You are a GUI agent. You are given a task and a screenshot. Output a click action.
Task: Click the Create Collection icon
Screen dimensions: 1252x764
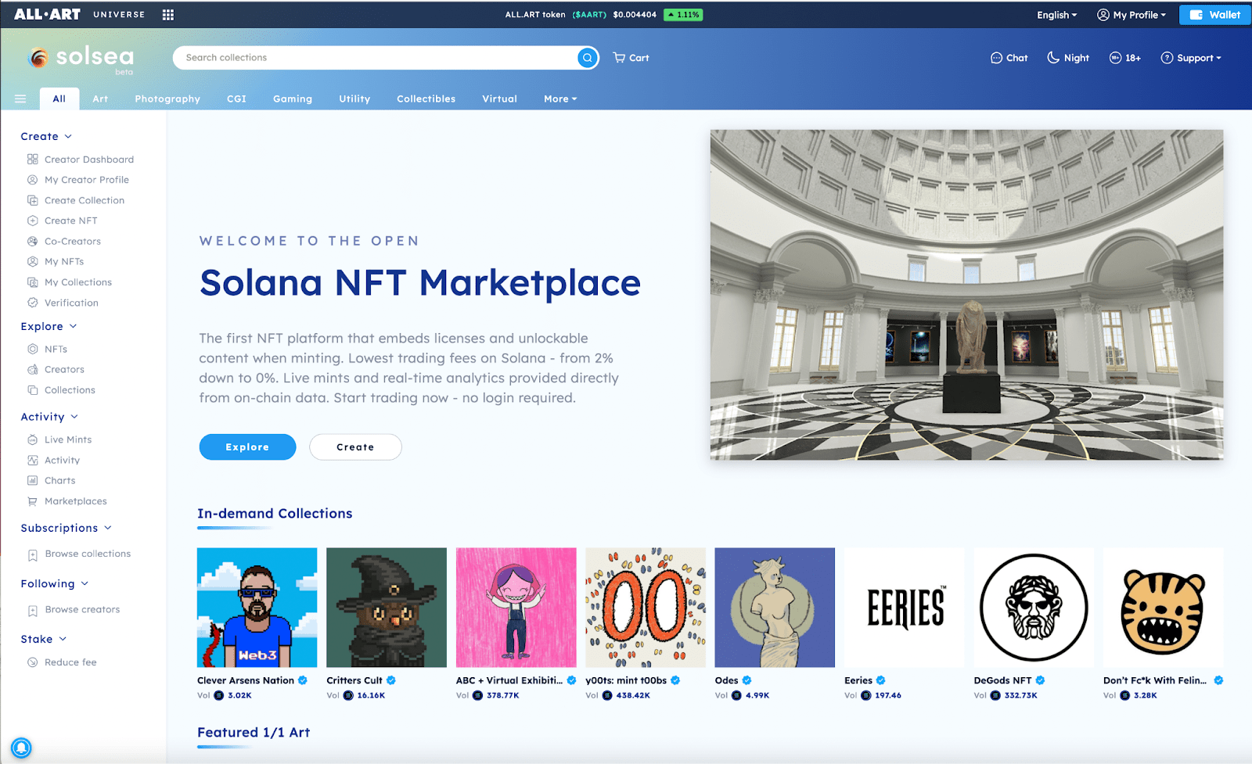[33, 200]
